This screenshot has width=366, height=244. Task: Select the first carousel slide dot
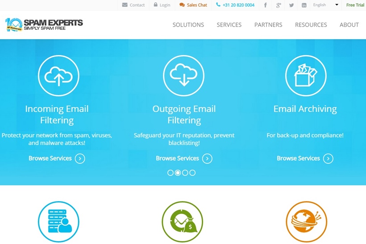[171, 173]
